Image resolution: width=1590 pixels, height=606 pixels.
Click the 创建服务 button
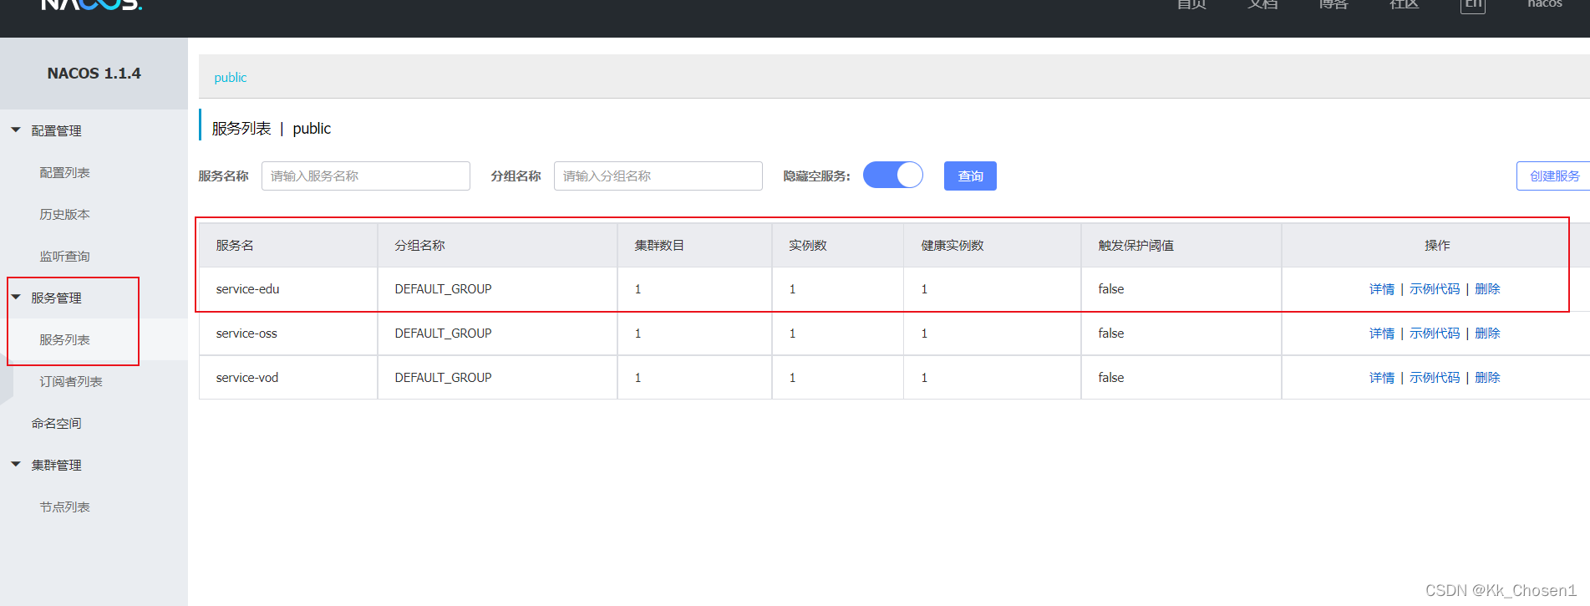(x=1554, y=176)
